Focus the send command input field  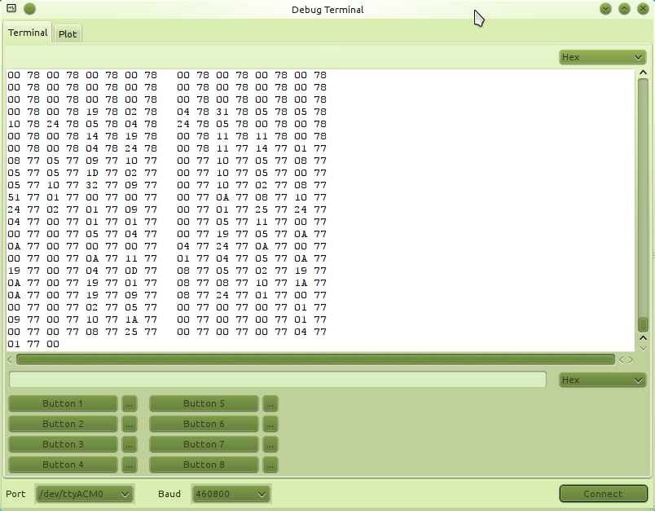(278, 380)
